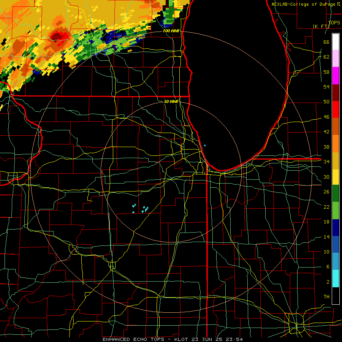
Task: Click the "23 JUN 25" date stamp
Action: tap(207, 339)
